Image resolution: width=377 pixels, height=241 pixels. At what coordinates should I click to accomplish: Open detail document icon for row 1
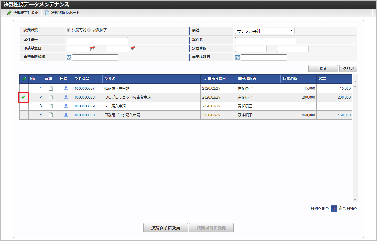point(51,88)
